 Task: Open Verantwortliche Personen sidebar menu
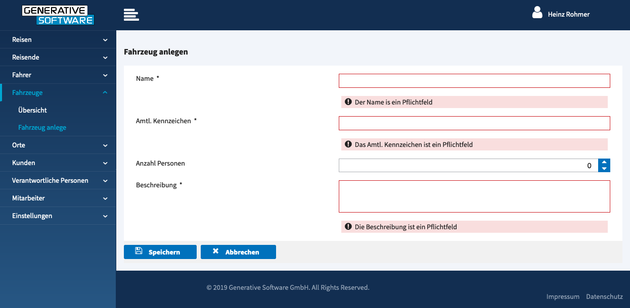pyautogui.click(x=58, y=180)
